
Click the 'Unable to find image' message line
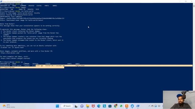[20, 13]
